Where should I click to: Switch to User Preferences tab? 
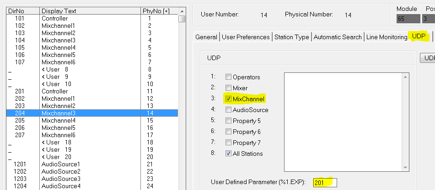(246, 37)
